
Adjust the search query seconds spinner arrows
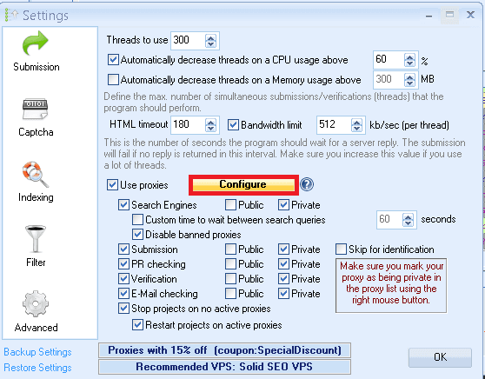tap(408, 220)
